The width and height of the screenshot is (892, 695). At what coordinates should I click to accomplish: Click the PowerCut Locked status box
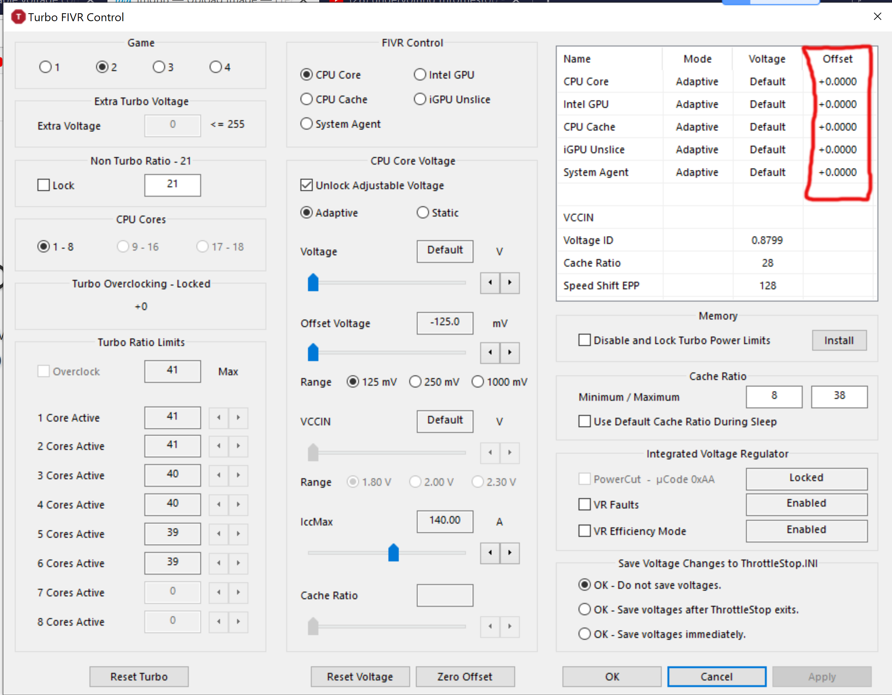coord(807,479)
